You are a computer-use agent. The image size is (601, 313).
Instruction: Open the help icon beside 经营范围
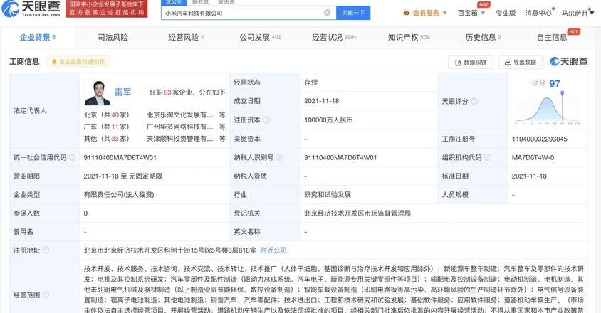(46, 295)
